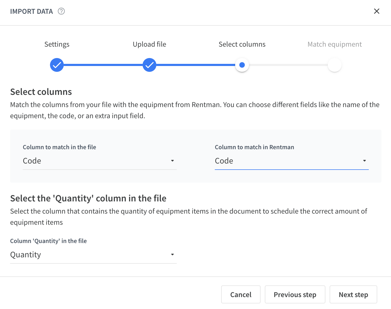The image size is (391, 309).
Task: Click the arrow of the Rentman column dropdown
Action: pyautogui.click(x=365, y=161)
